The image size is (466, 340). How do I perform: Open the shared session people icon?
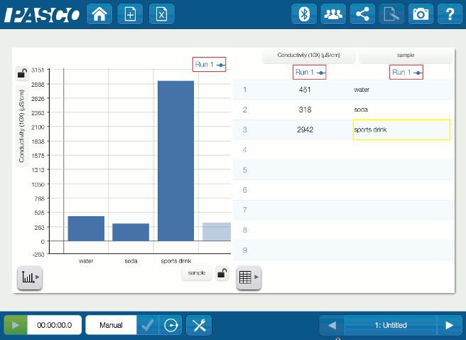(x=333, y=14)
